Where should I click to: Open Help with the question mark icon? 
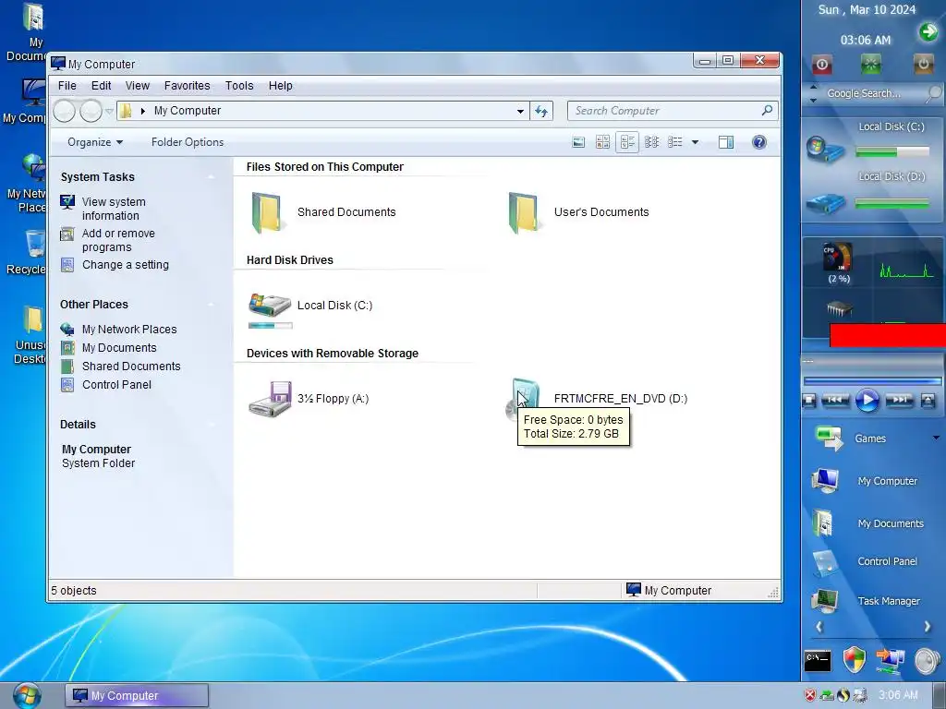pos(759,142)
